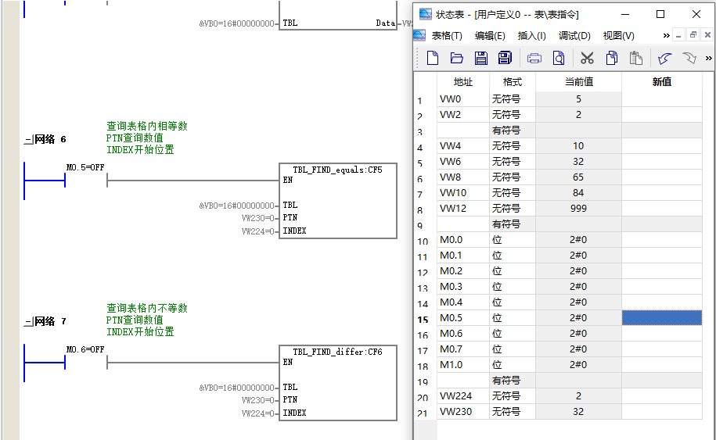Select the VW224 address cell

463,395
